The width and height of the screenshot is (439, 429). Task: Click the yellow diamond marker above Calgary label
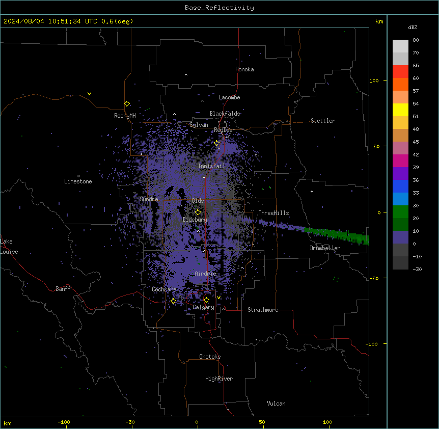206,300
